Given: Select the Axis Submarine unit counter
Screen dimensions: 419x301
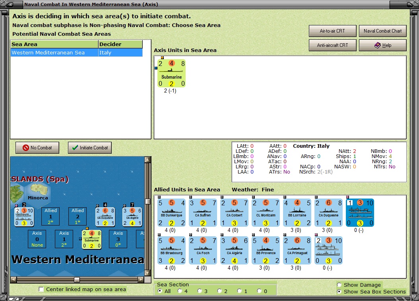Looking at the screenshot, I should click(x=171, y=73).
